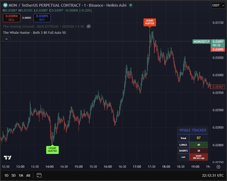
Task: Select the All date range
Action: pyautogui.click(x=29, y=176)
